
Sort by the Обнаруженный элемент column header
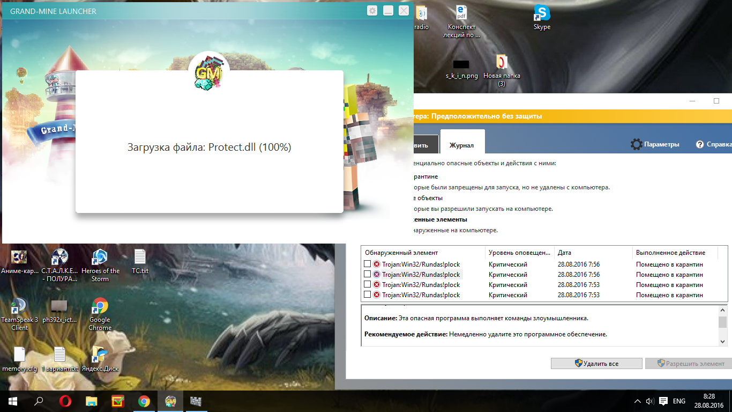[x=423, y=253]
